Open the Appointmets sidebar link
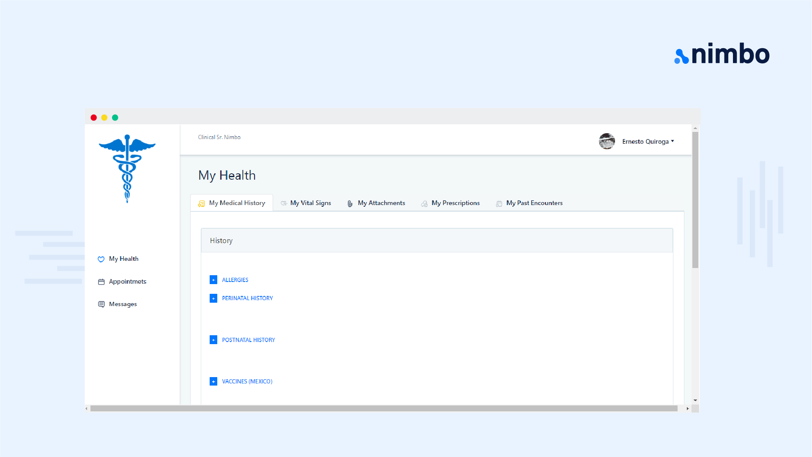 tap(127, 282)
